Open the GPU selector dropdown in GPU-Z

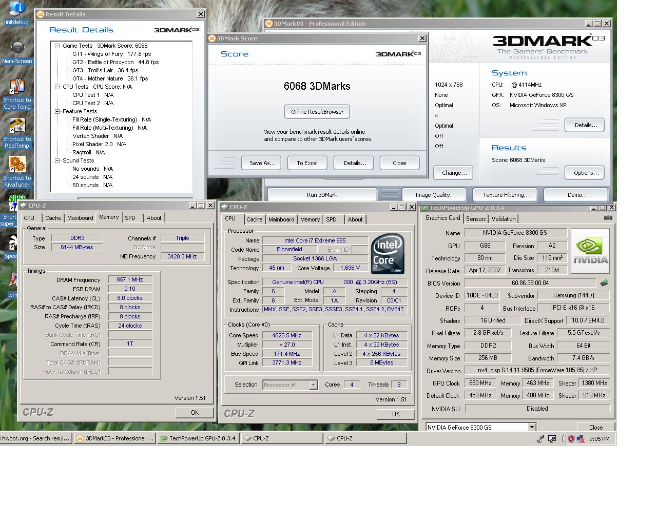click(x=532, y=427)
